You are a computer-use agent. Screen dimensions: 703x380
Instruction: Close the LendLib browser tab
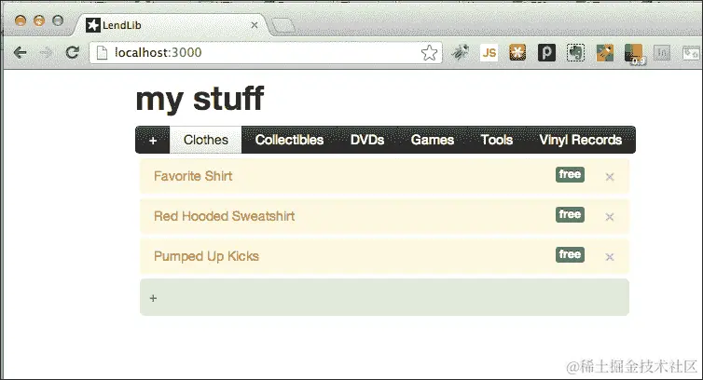tap(255, 25)
